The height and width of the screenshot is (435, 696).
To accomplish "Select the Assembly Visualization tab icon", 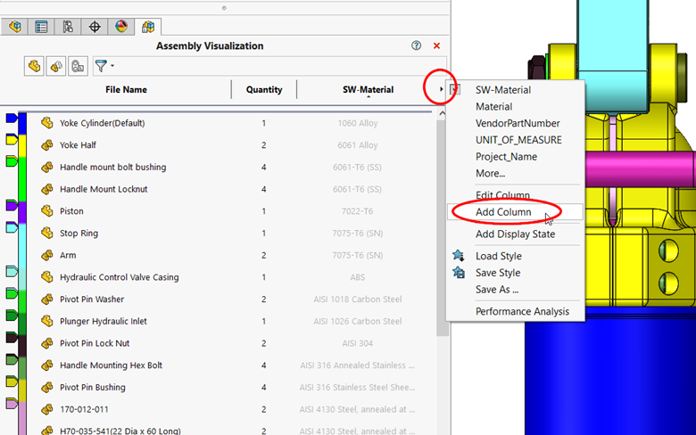I will pos(148,27).
